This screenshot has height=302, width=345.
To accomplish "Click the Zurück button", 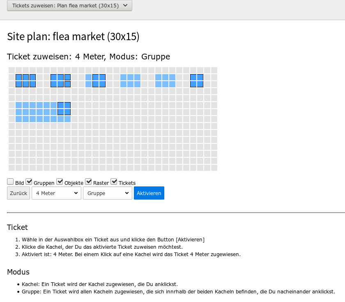I will [18, 193].
